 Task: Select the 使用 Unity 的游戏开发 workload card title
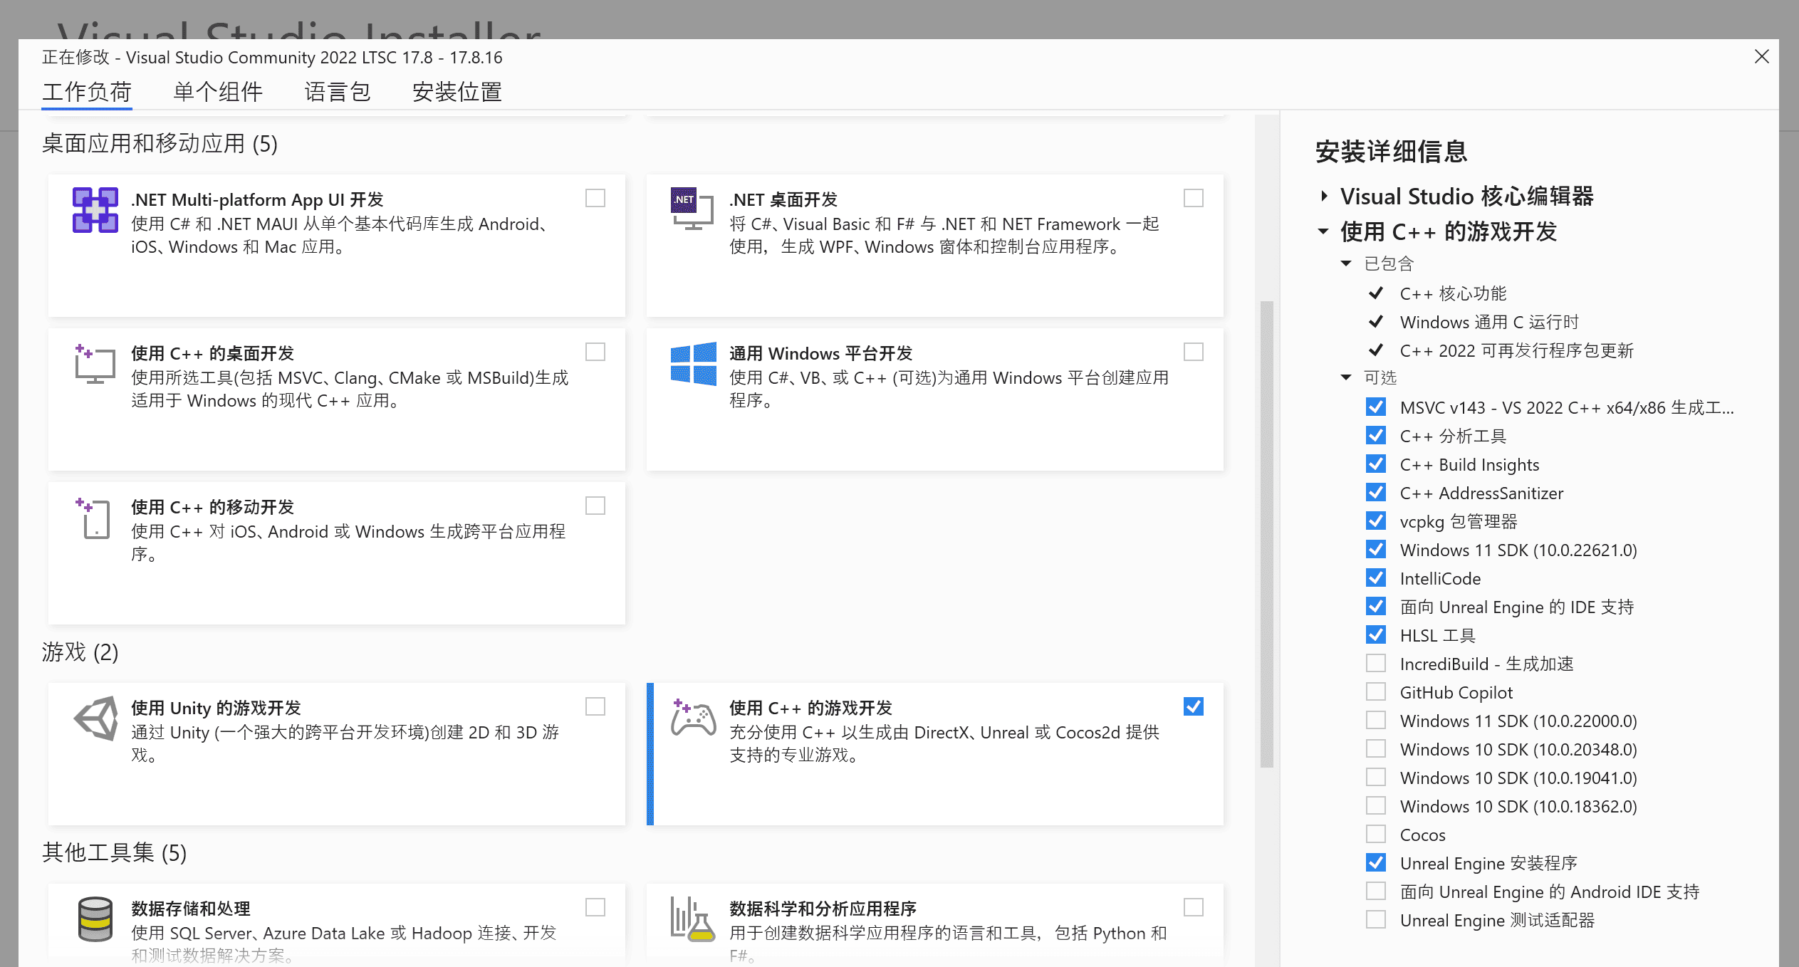[x=216, y=708]
